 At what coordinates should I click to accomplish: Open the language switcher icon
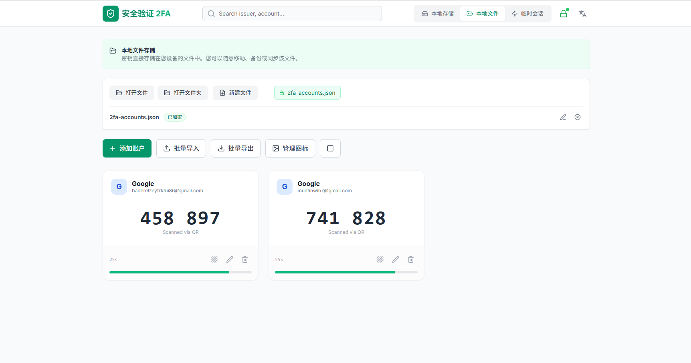click(582, 13)
